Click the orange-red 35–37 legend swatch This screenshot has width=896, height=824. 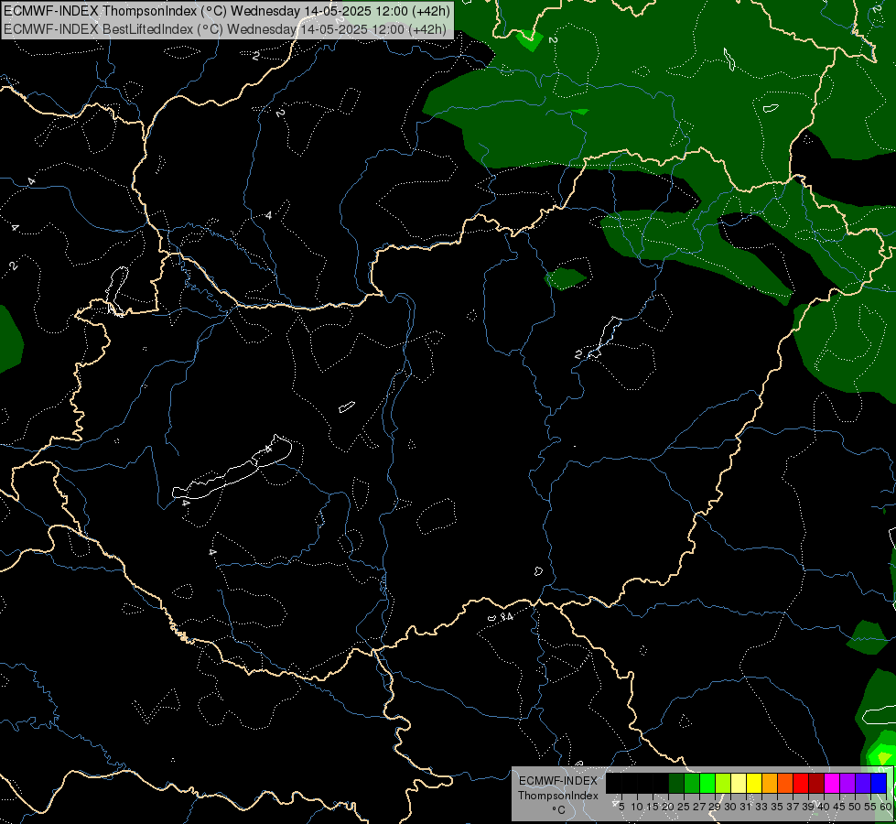(785, 783)
